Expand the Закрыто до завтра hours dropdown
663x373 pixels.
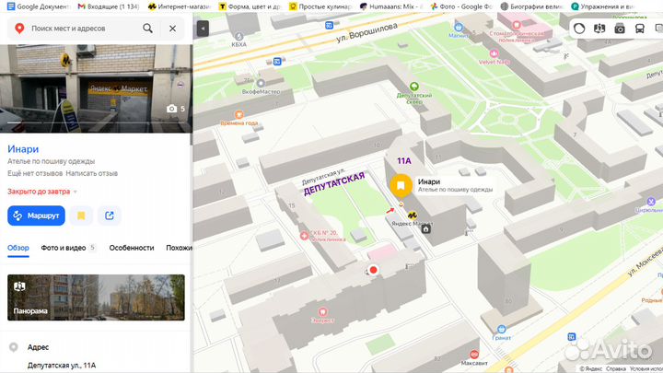click(76, 192)
